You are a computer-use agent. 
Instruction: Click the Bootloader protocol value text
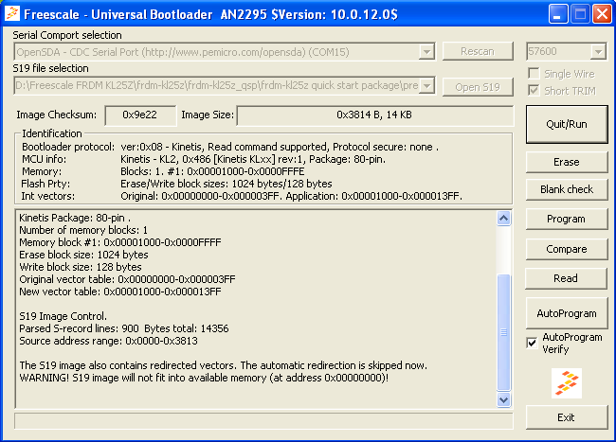coord(280,147)
